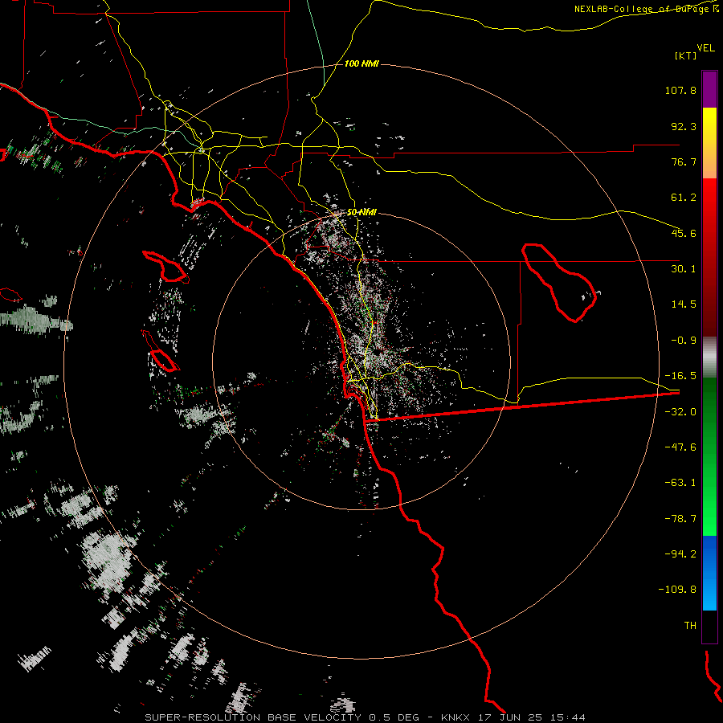Click the -63.1 scale value

[x=680, y=483]
